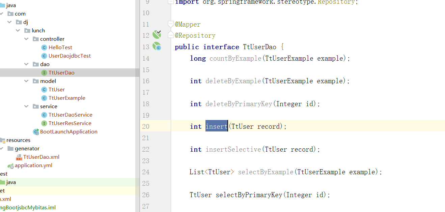Click selectByPrimaryKey method name

pos(249,195)
